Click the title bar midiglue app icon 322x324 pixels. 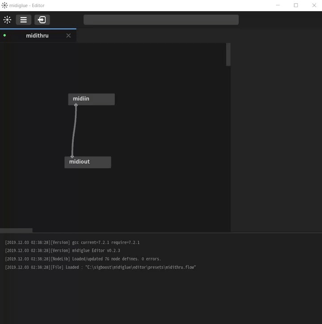[4, 5]
